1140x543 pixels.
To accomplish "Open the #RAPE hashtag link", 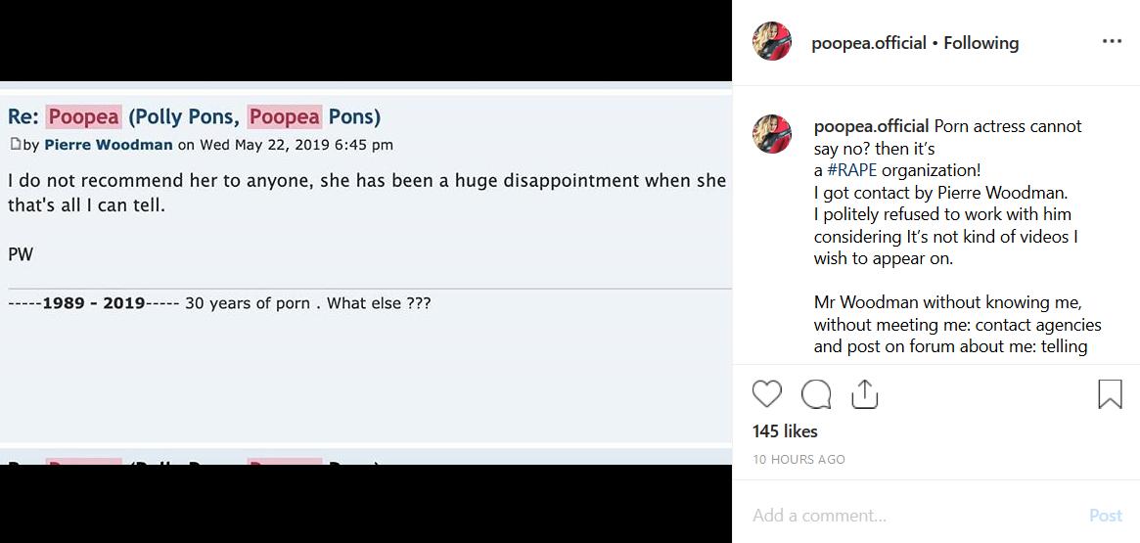I will [851, 170].
